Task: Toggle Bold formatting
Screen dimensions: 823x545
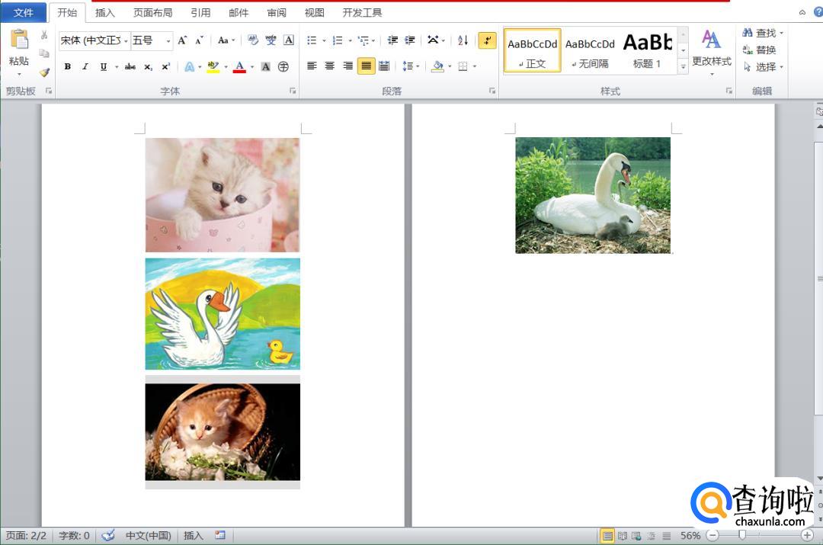Action: (68, 67)
